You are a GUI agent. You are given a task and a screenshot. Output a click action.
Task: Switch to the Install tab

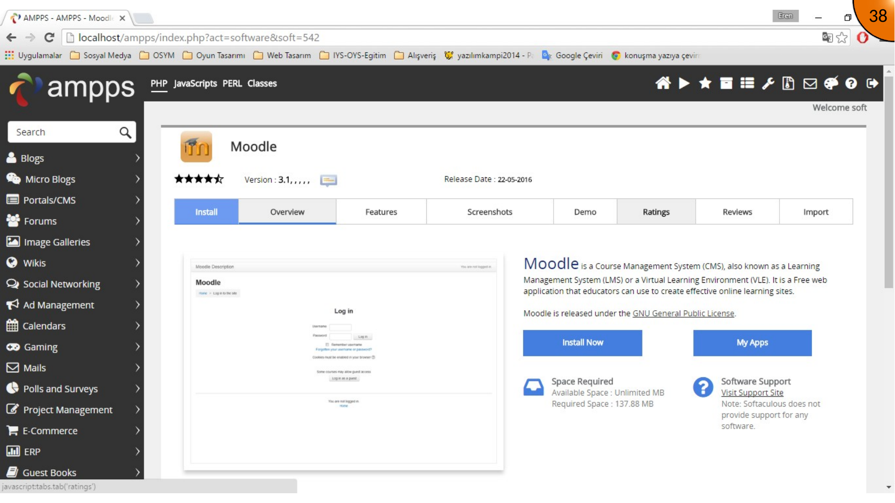pos(206,212)
